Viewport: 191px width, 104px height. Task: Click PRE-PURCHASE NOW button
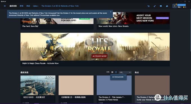(x=162, y=18)
